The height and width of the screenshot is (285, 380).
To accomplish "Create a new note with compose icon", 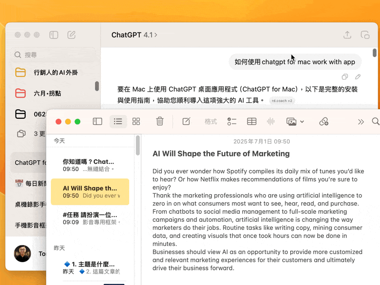I will click(x=187, y=122).
